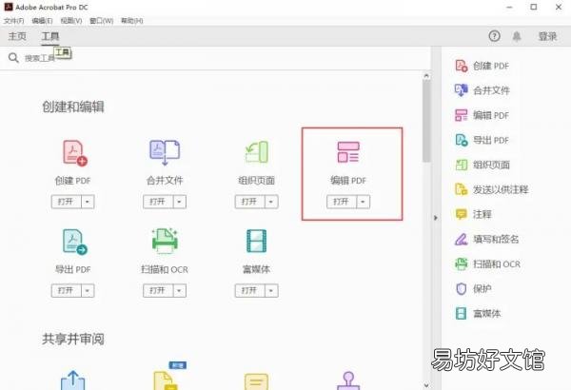Click the tools vertical scrollbar thumb
This screenshot has height=390, width=571.
(x=426, y=121)
